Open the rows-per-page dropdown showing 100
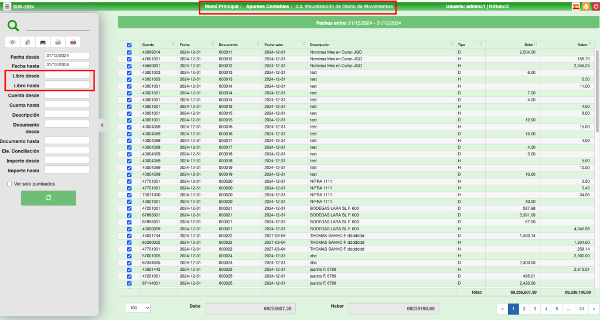The width and height of the screenshot is (600, 320). [138, 307]
